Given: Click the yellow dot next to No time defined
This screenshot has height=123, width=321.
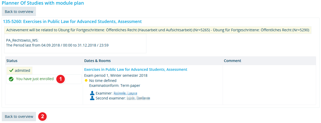Looking at the screenshot, I should coord(86,81).
